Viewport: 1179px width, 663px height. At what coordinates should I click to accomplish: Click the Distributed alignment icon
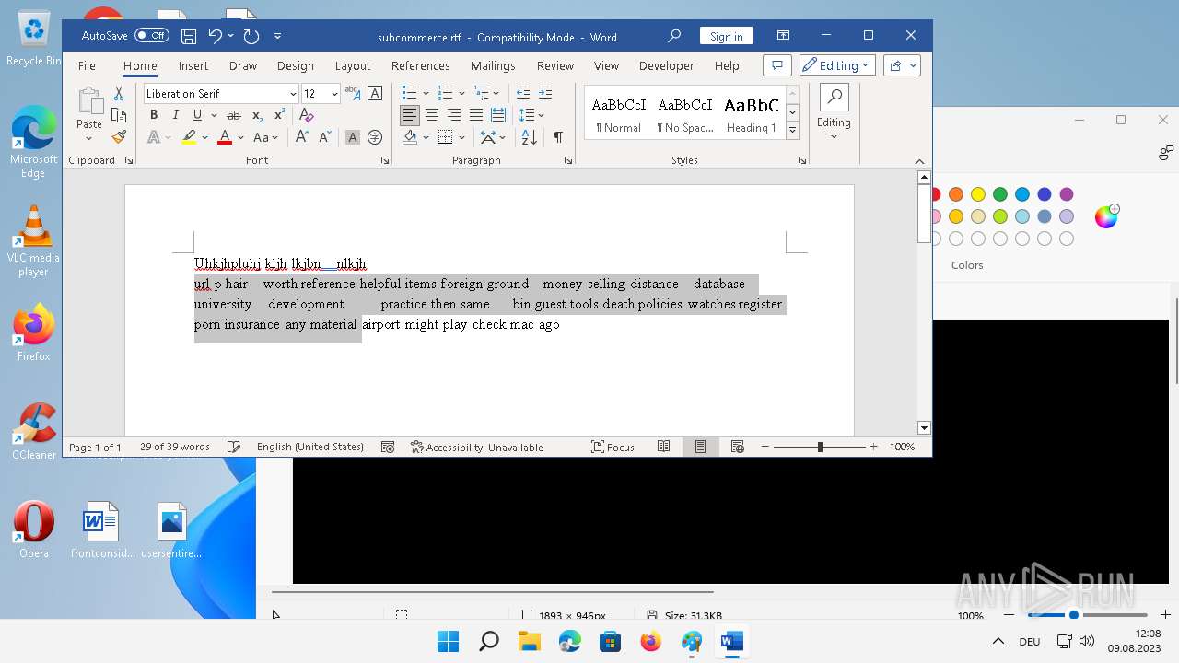(498, 115)
